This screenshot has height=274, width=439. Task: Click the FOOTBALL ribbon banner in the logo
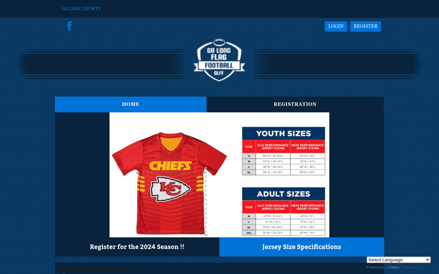click(x=219, y=66)
